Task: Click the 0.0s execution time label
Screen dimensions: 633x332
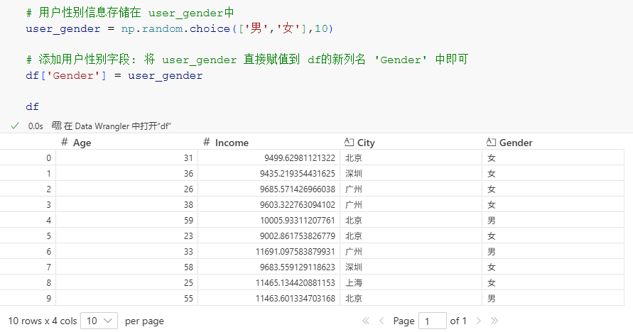Action: 36,126
